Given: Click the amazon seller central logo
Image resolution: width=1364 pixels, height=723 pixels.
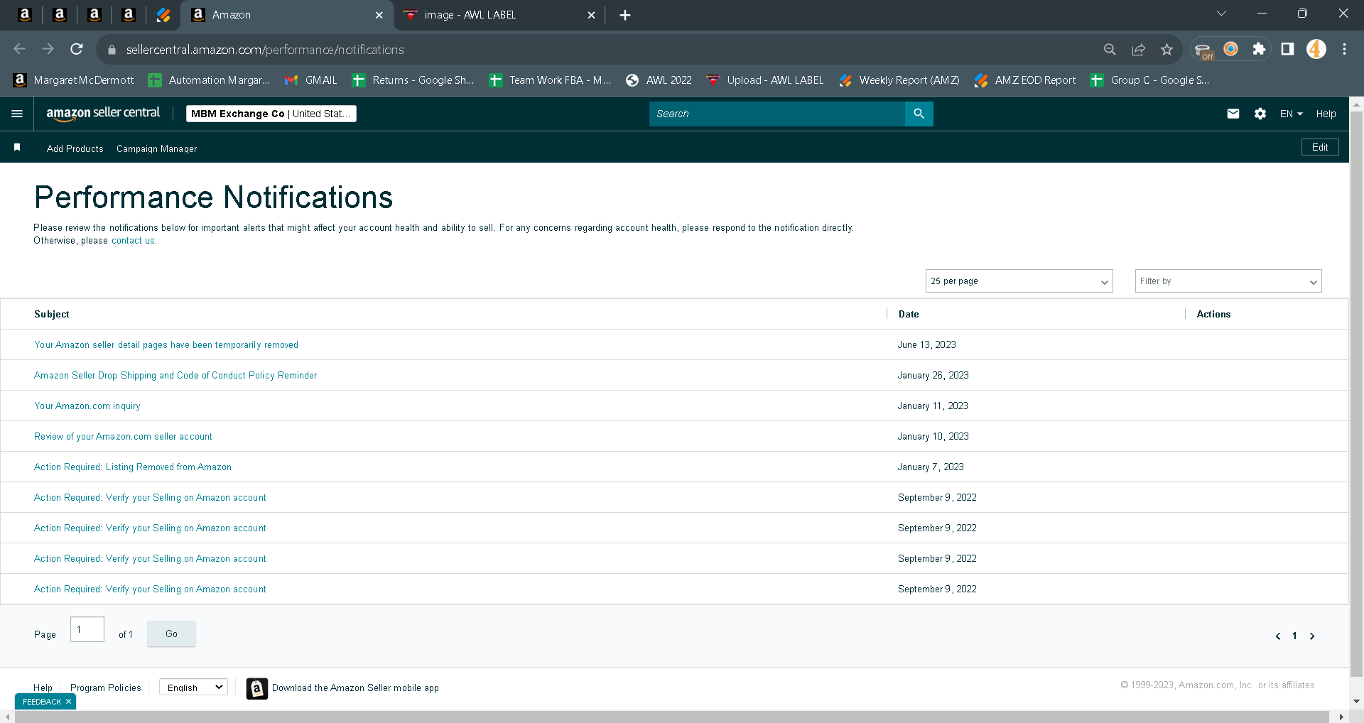Looking at the screenshot, I should click(x=103, y=114).
